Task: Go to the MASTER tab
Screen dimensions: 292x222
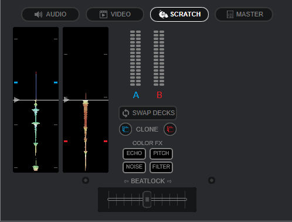Action: pyautogui.click(x=244, y=14)
